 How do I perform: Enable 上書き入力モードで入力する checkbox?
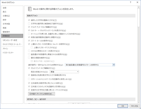click(32, 48)
